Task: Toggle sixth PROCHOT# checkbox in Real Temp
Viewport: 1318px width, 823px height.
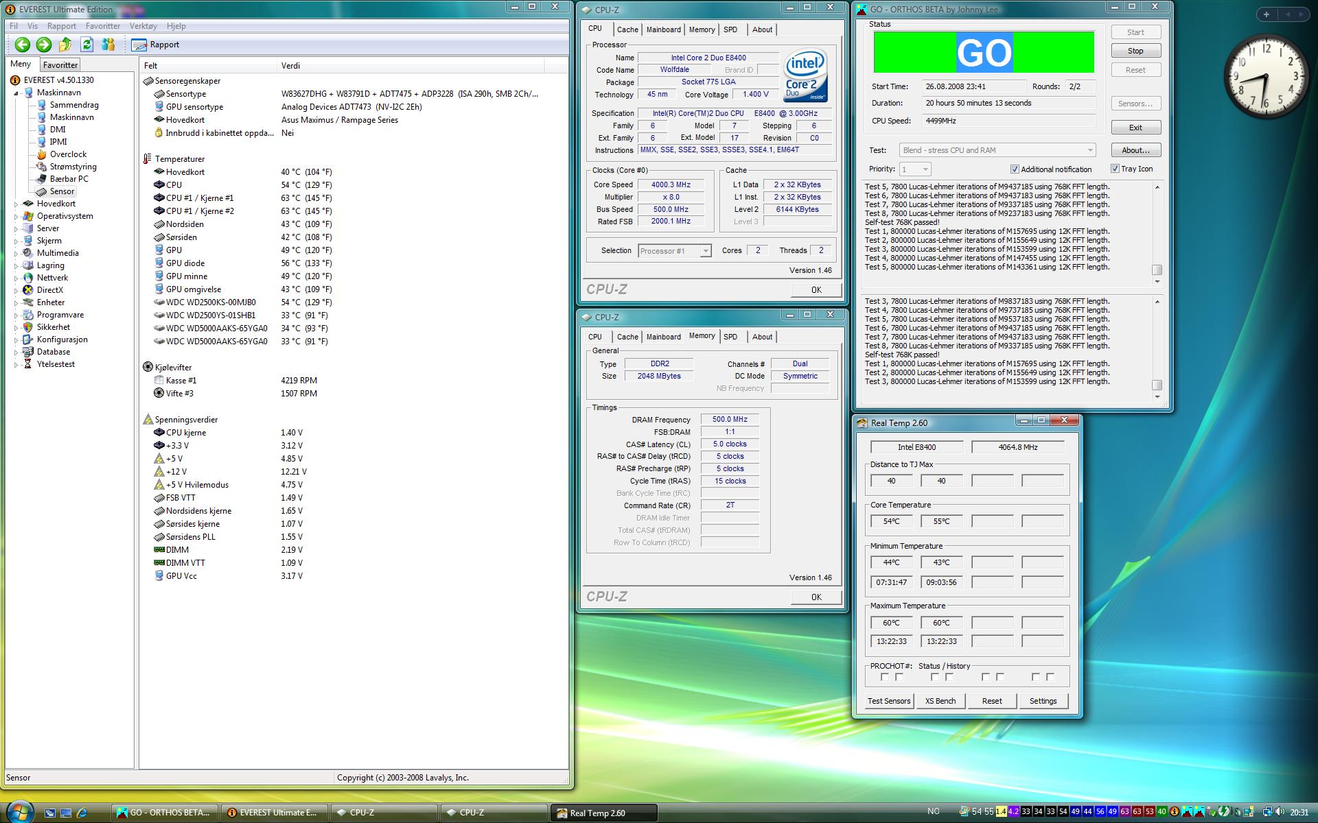Action: coord(1000,677)
